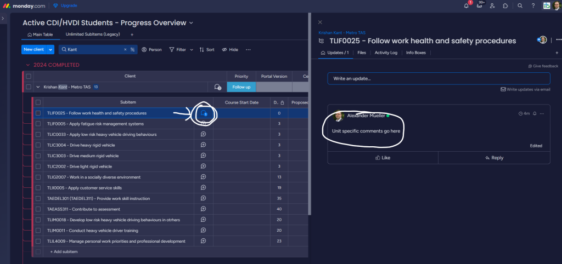Open search options icon in Kant search box
The width and height of the screenshot is (562, 264).
tap(133, 49)
